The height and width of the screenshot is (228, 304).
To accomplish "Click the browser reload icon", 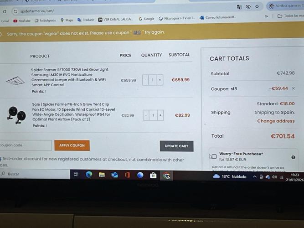I will point(5,11).
